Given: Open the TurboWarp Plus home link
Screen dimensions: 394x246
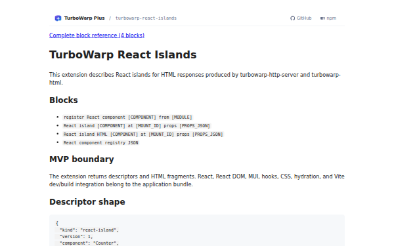Looking at the screenshot, I should [x=85, y=18].
